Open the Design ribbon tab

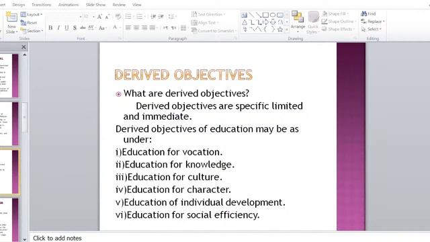(x=19, y=5)
